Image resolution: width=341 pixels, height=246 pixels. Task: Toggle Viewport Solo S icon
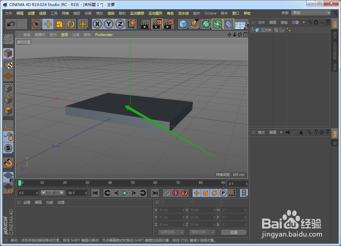pyautogui.click(x=8, y=148)
